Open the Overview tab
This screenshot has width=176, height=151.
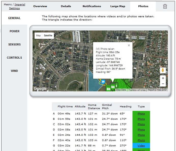(40, 6)
